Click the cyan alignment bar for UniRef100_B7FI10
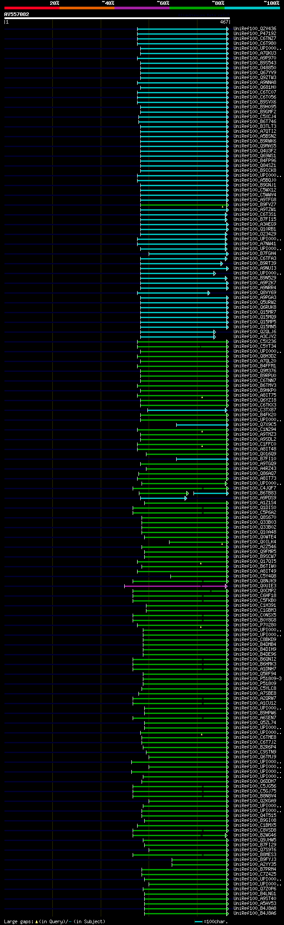 point(202,459)
